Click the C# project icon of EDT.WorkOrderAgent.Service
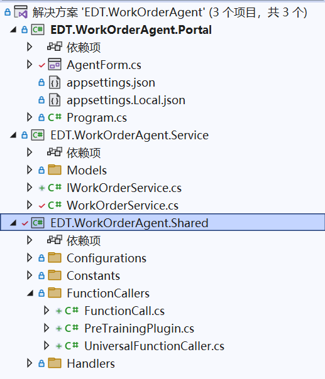 38,135
